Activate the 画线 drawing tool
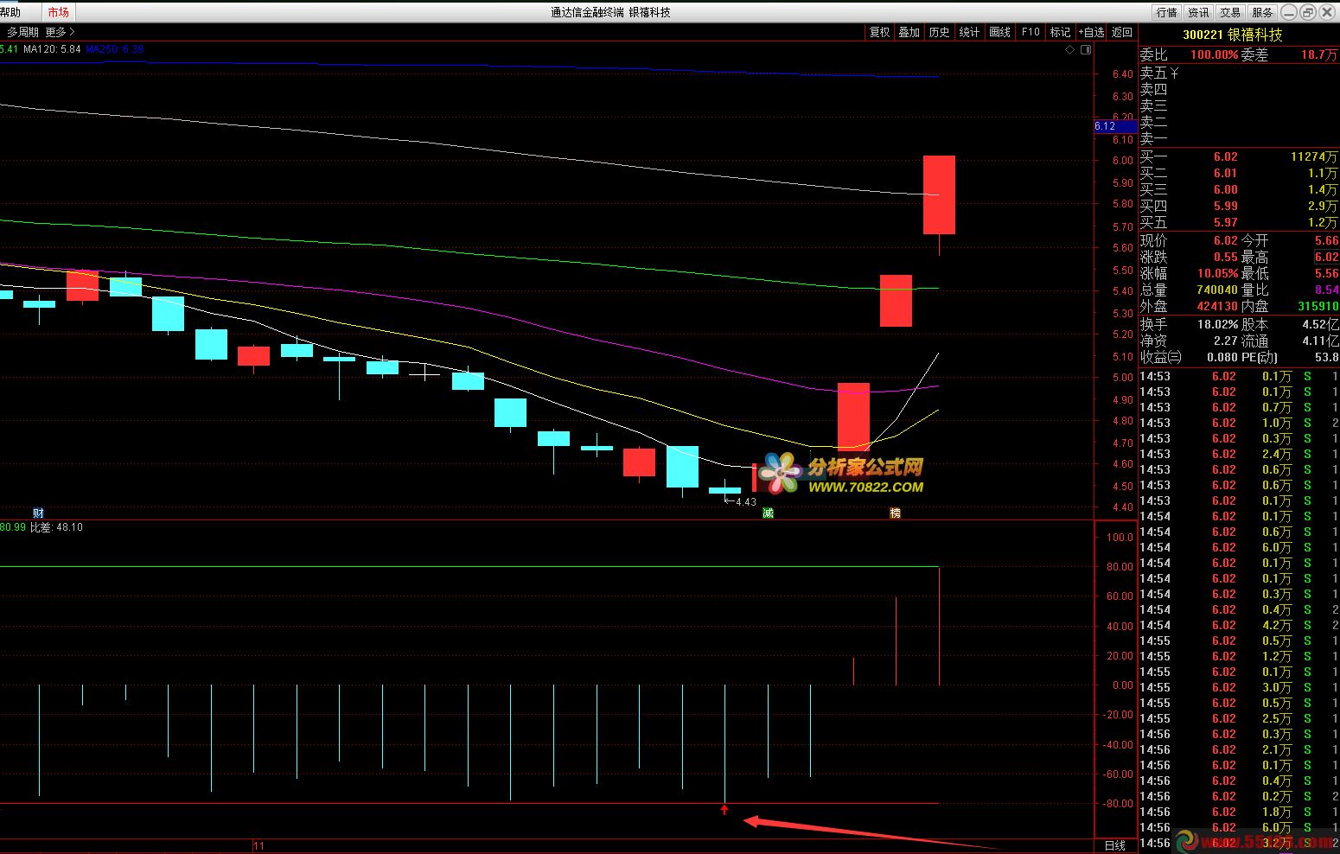Screen dimensions: 1340x854 999,32
